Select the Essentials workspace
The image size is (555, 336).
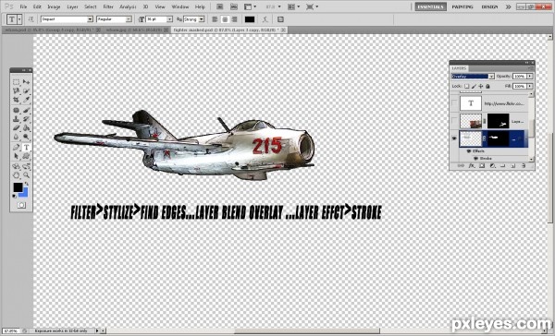(x=430, y=6)
